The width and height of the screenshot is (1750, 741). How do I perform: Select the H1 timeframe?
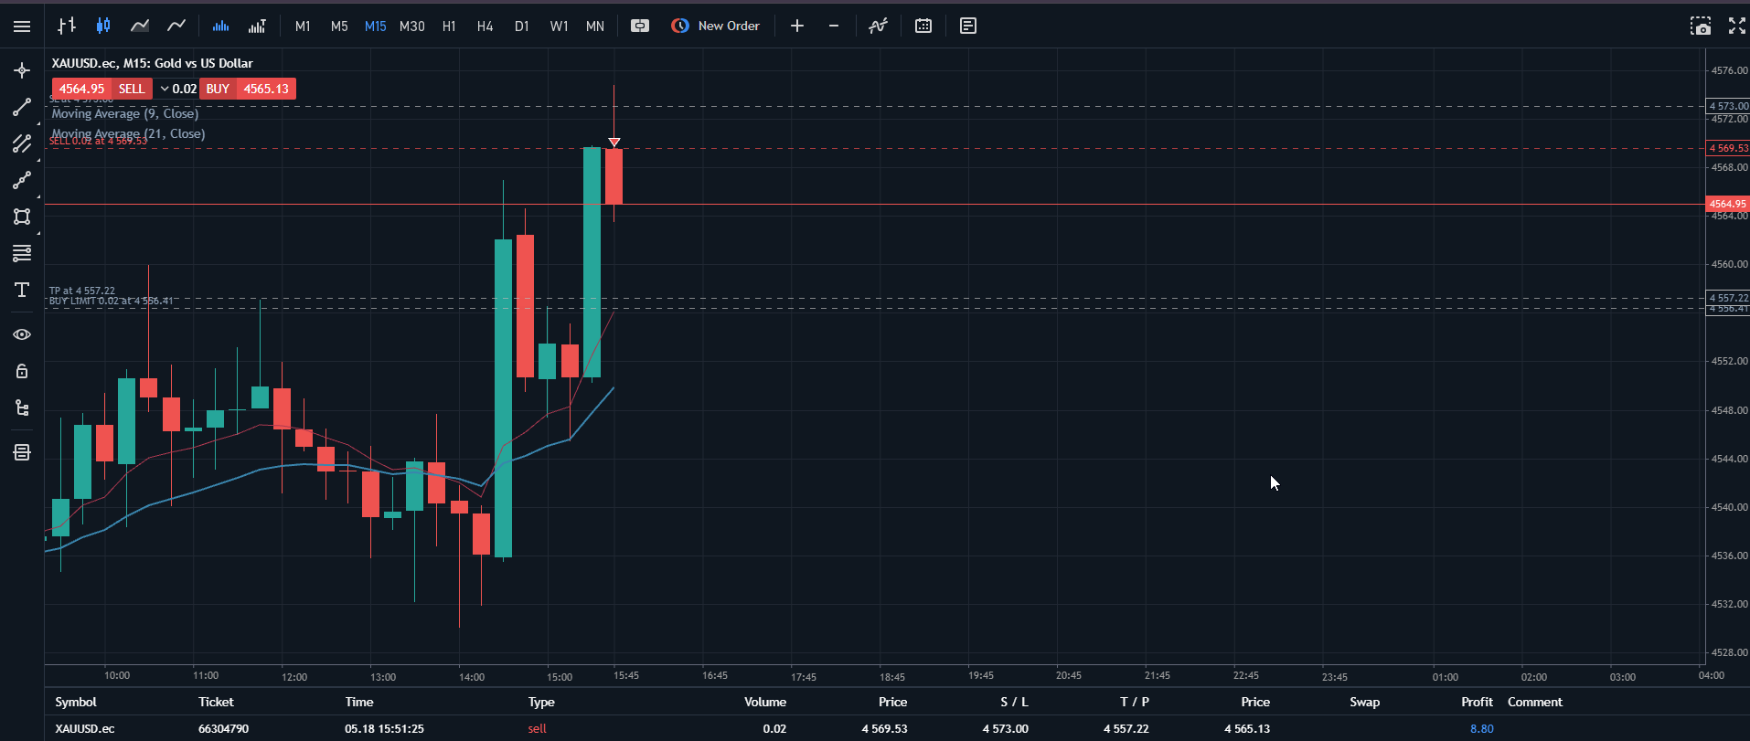[449, 26]
